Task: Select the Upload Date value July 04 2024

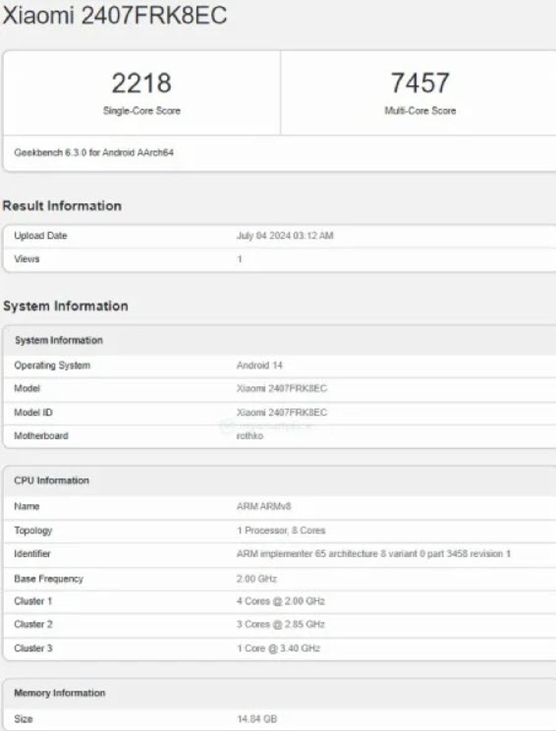Action: click(285, 236)
